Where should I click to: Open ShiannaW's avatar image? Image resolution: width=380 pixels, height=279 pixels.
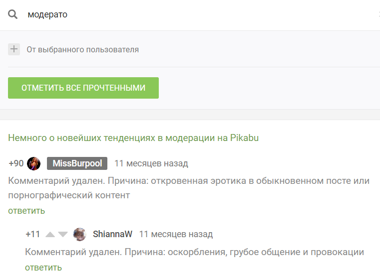pos(79,234)
